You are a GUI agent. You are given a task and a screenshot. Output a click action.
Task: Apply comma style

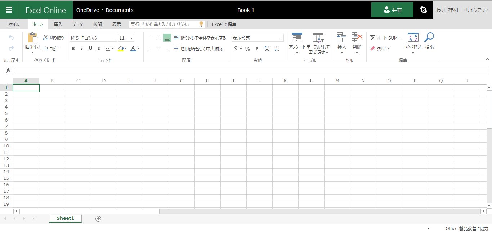coord(257,49)
